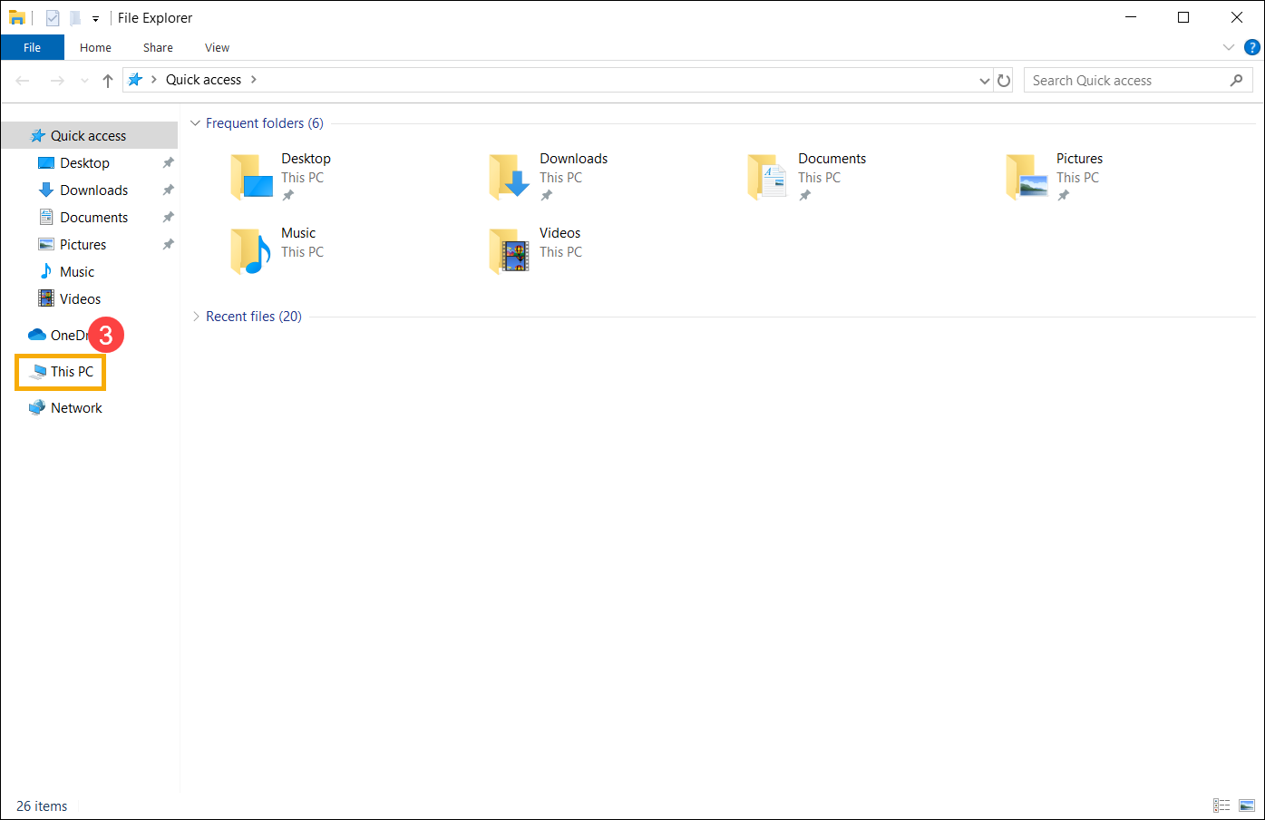Click the New folder quick access toolbar icon
1265x820 pixels.
click(x=75, y=17)
